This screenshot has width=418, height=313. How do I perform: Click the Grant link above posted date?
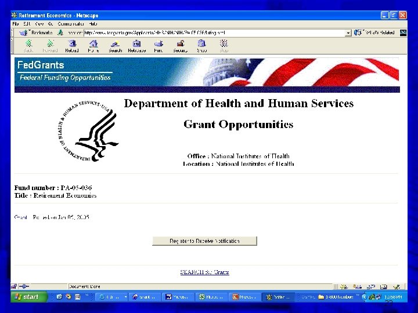tap(21, 217)
